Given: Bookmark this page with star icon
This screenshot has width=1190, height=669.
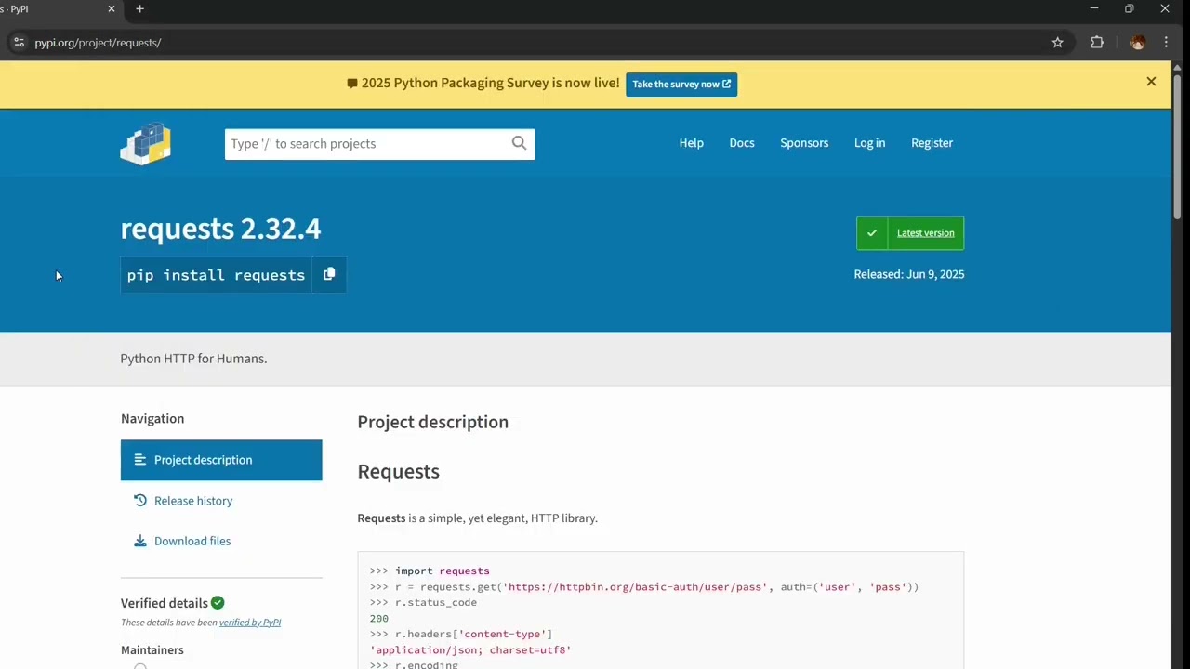Looking at the screenshot, I should tap(1057, 43).
